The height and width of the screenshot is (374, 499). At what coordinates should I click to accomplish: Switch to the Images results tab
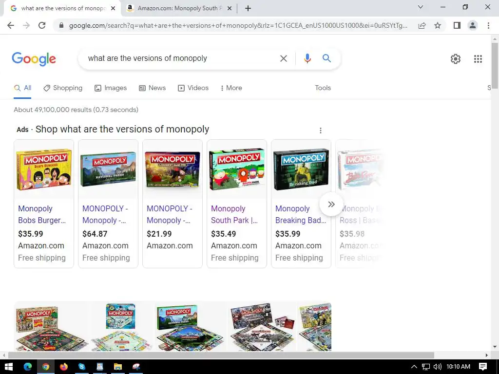(111, 88)
